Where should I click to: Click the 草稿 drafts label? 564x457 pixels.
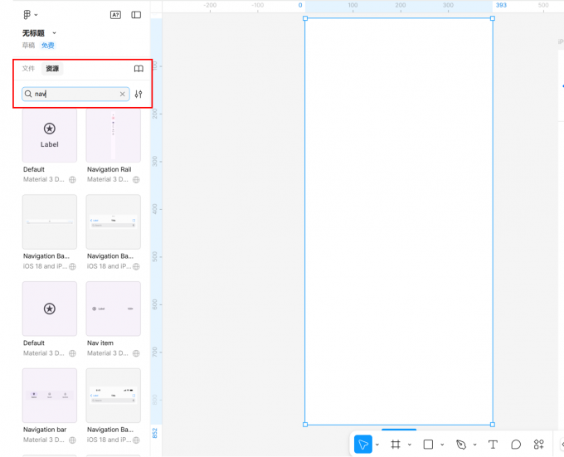(x=28, y=46)
